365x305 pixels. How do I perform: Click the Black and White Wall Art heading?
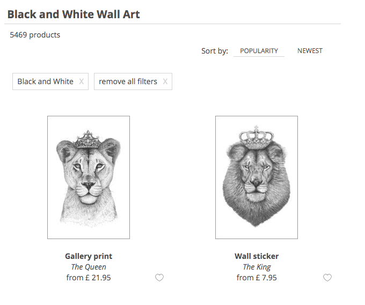(x=74, y=14)
